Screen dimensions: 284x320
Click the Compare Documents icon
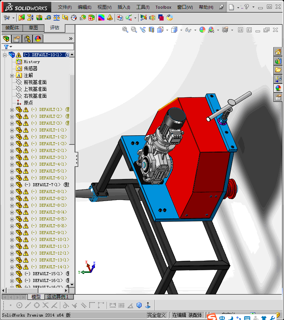tap(120, 18)
